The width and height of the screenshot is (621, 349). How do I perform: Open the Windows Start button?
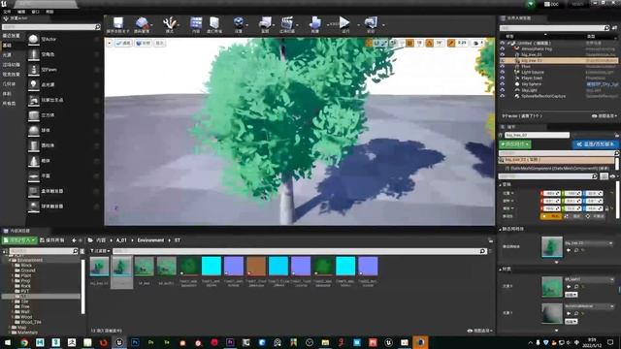(8, 342)
